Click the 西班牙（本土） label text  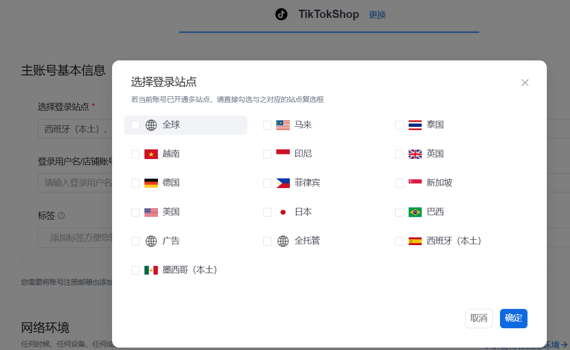point(454,241)
